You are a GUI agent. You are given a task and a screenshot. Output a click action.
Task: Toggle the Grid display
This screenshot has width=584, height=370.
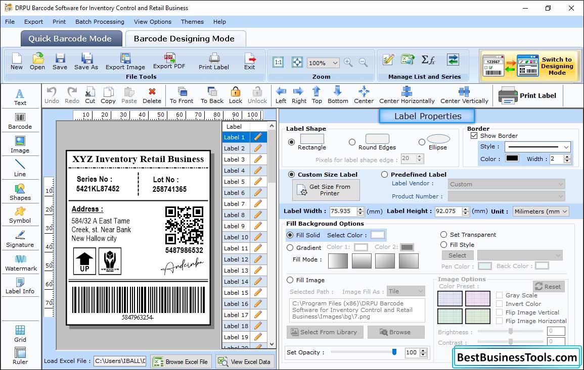tap(20, 334)
